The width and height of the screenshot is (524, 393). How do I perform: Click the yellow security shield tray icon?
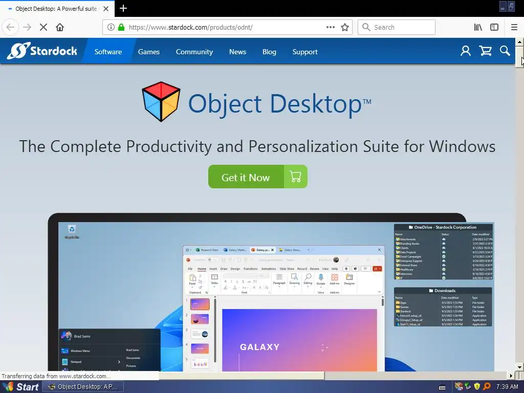pyautogui.click(x=477, y=386)
